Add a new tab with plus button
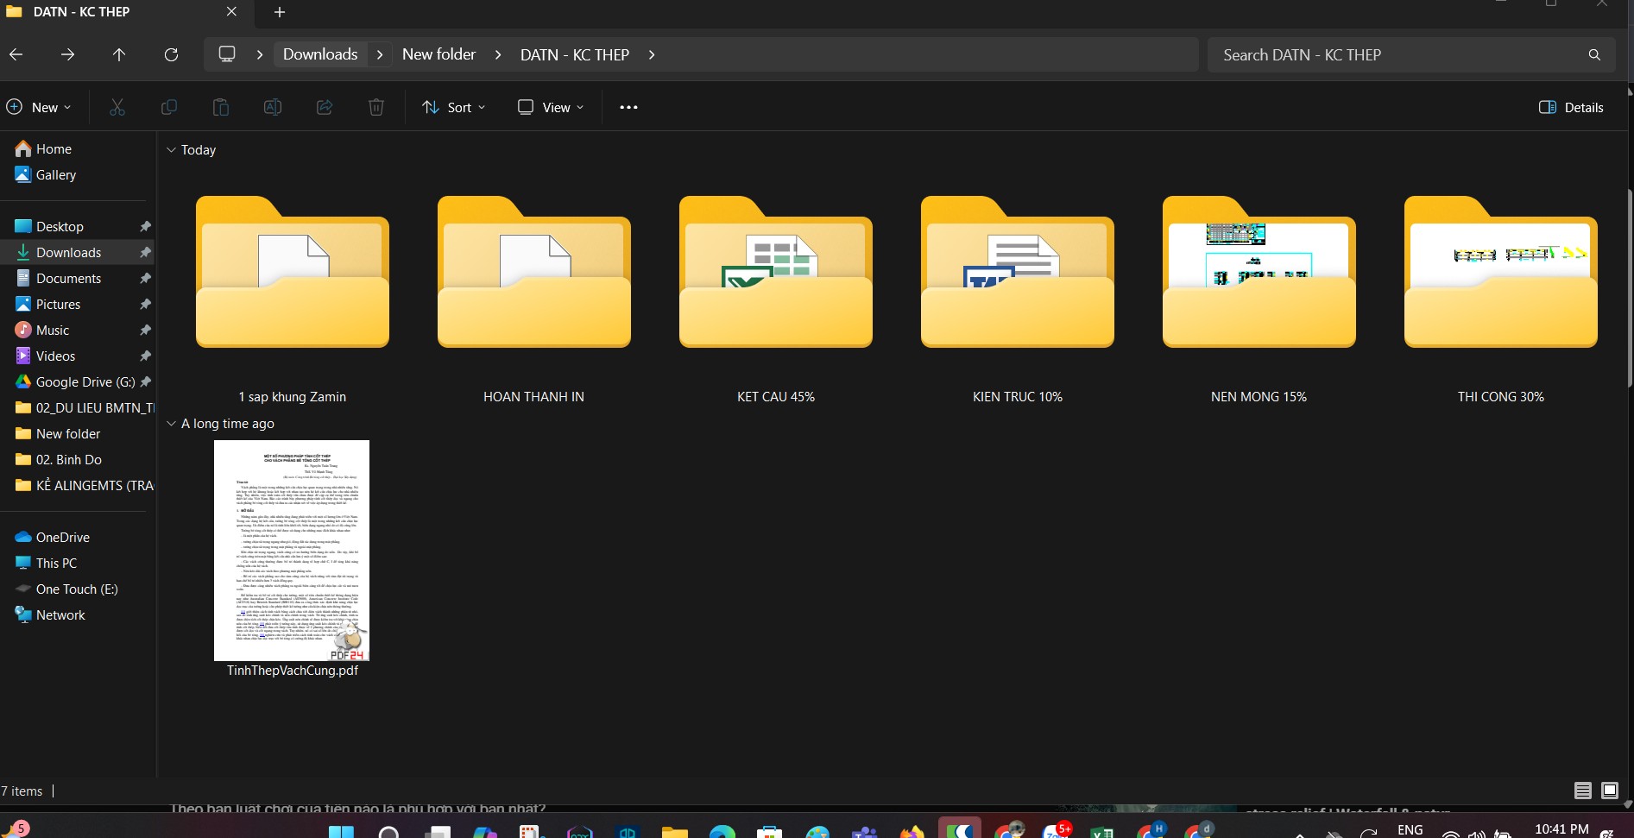The image size is (1634, 838). pos(280,12)
